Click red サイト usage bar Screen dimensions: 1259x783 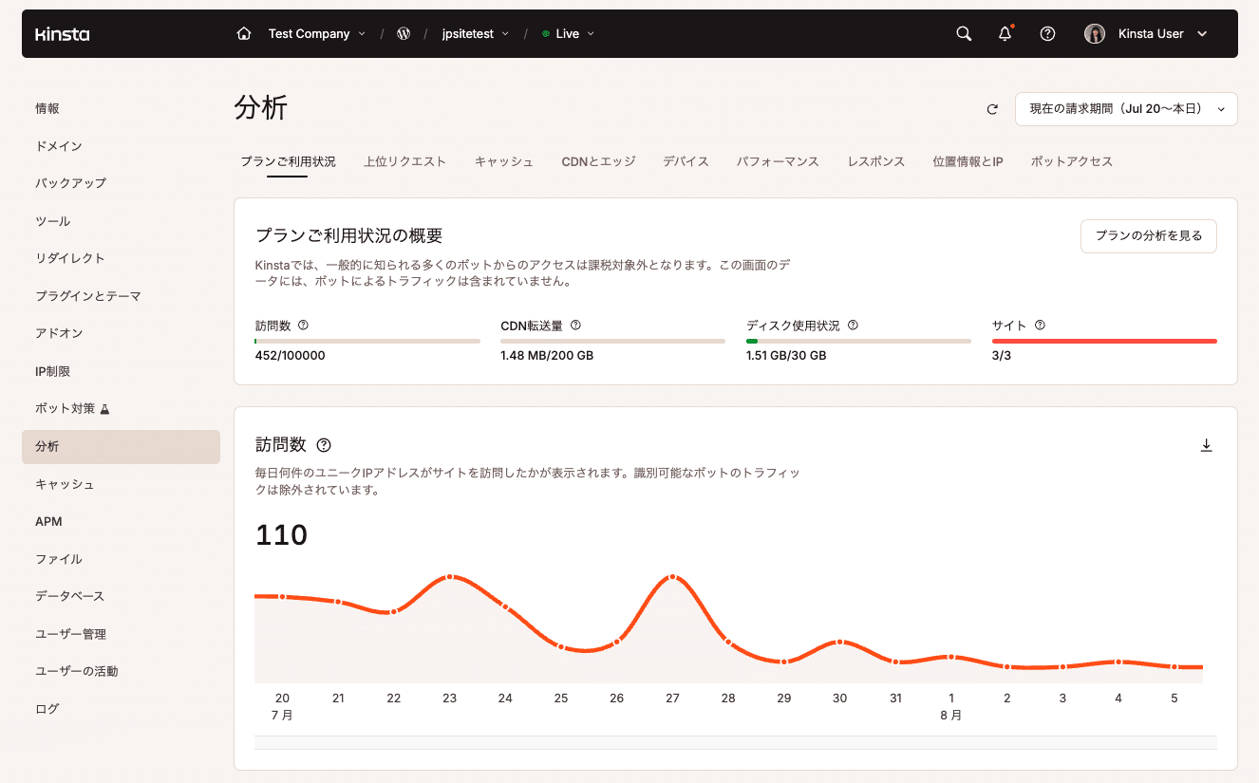click(x=1104, y=341)
